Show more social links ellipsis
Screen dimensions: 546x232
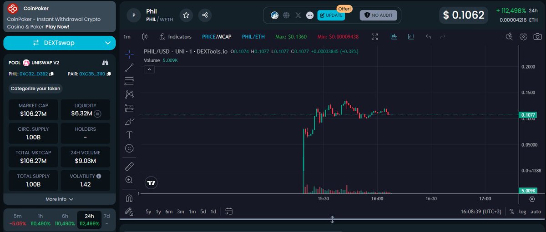click(310, 15)
